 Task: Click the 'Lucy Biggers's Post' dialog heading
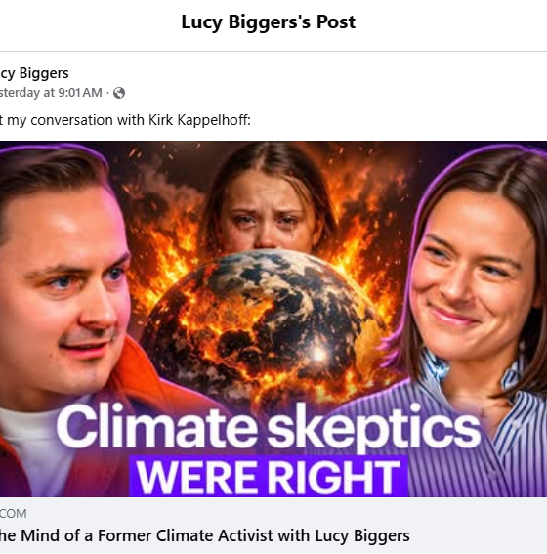click(269, 21)
